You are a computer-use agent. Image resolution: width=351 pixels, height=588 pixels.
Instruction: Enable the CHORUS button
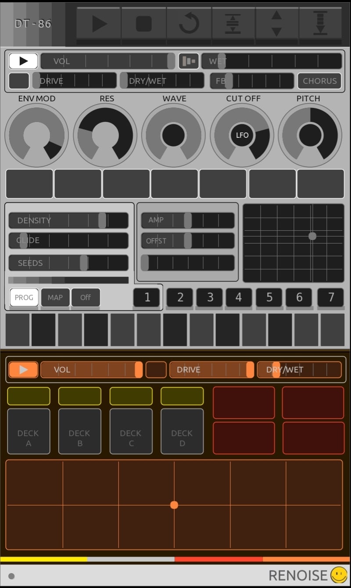(x=319, y=81)
